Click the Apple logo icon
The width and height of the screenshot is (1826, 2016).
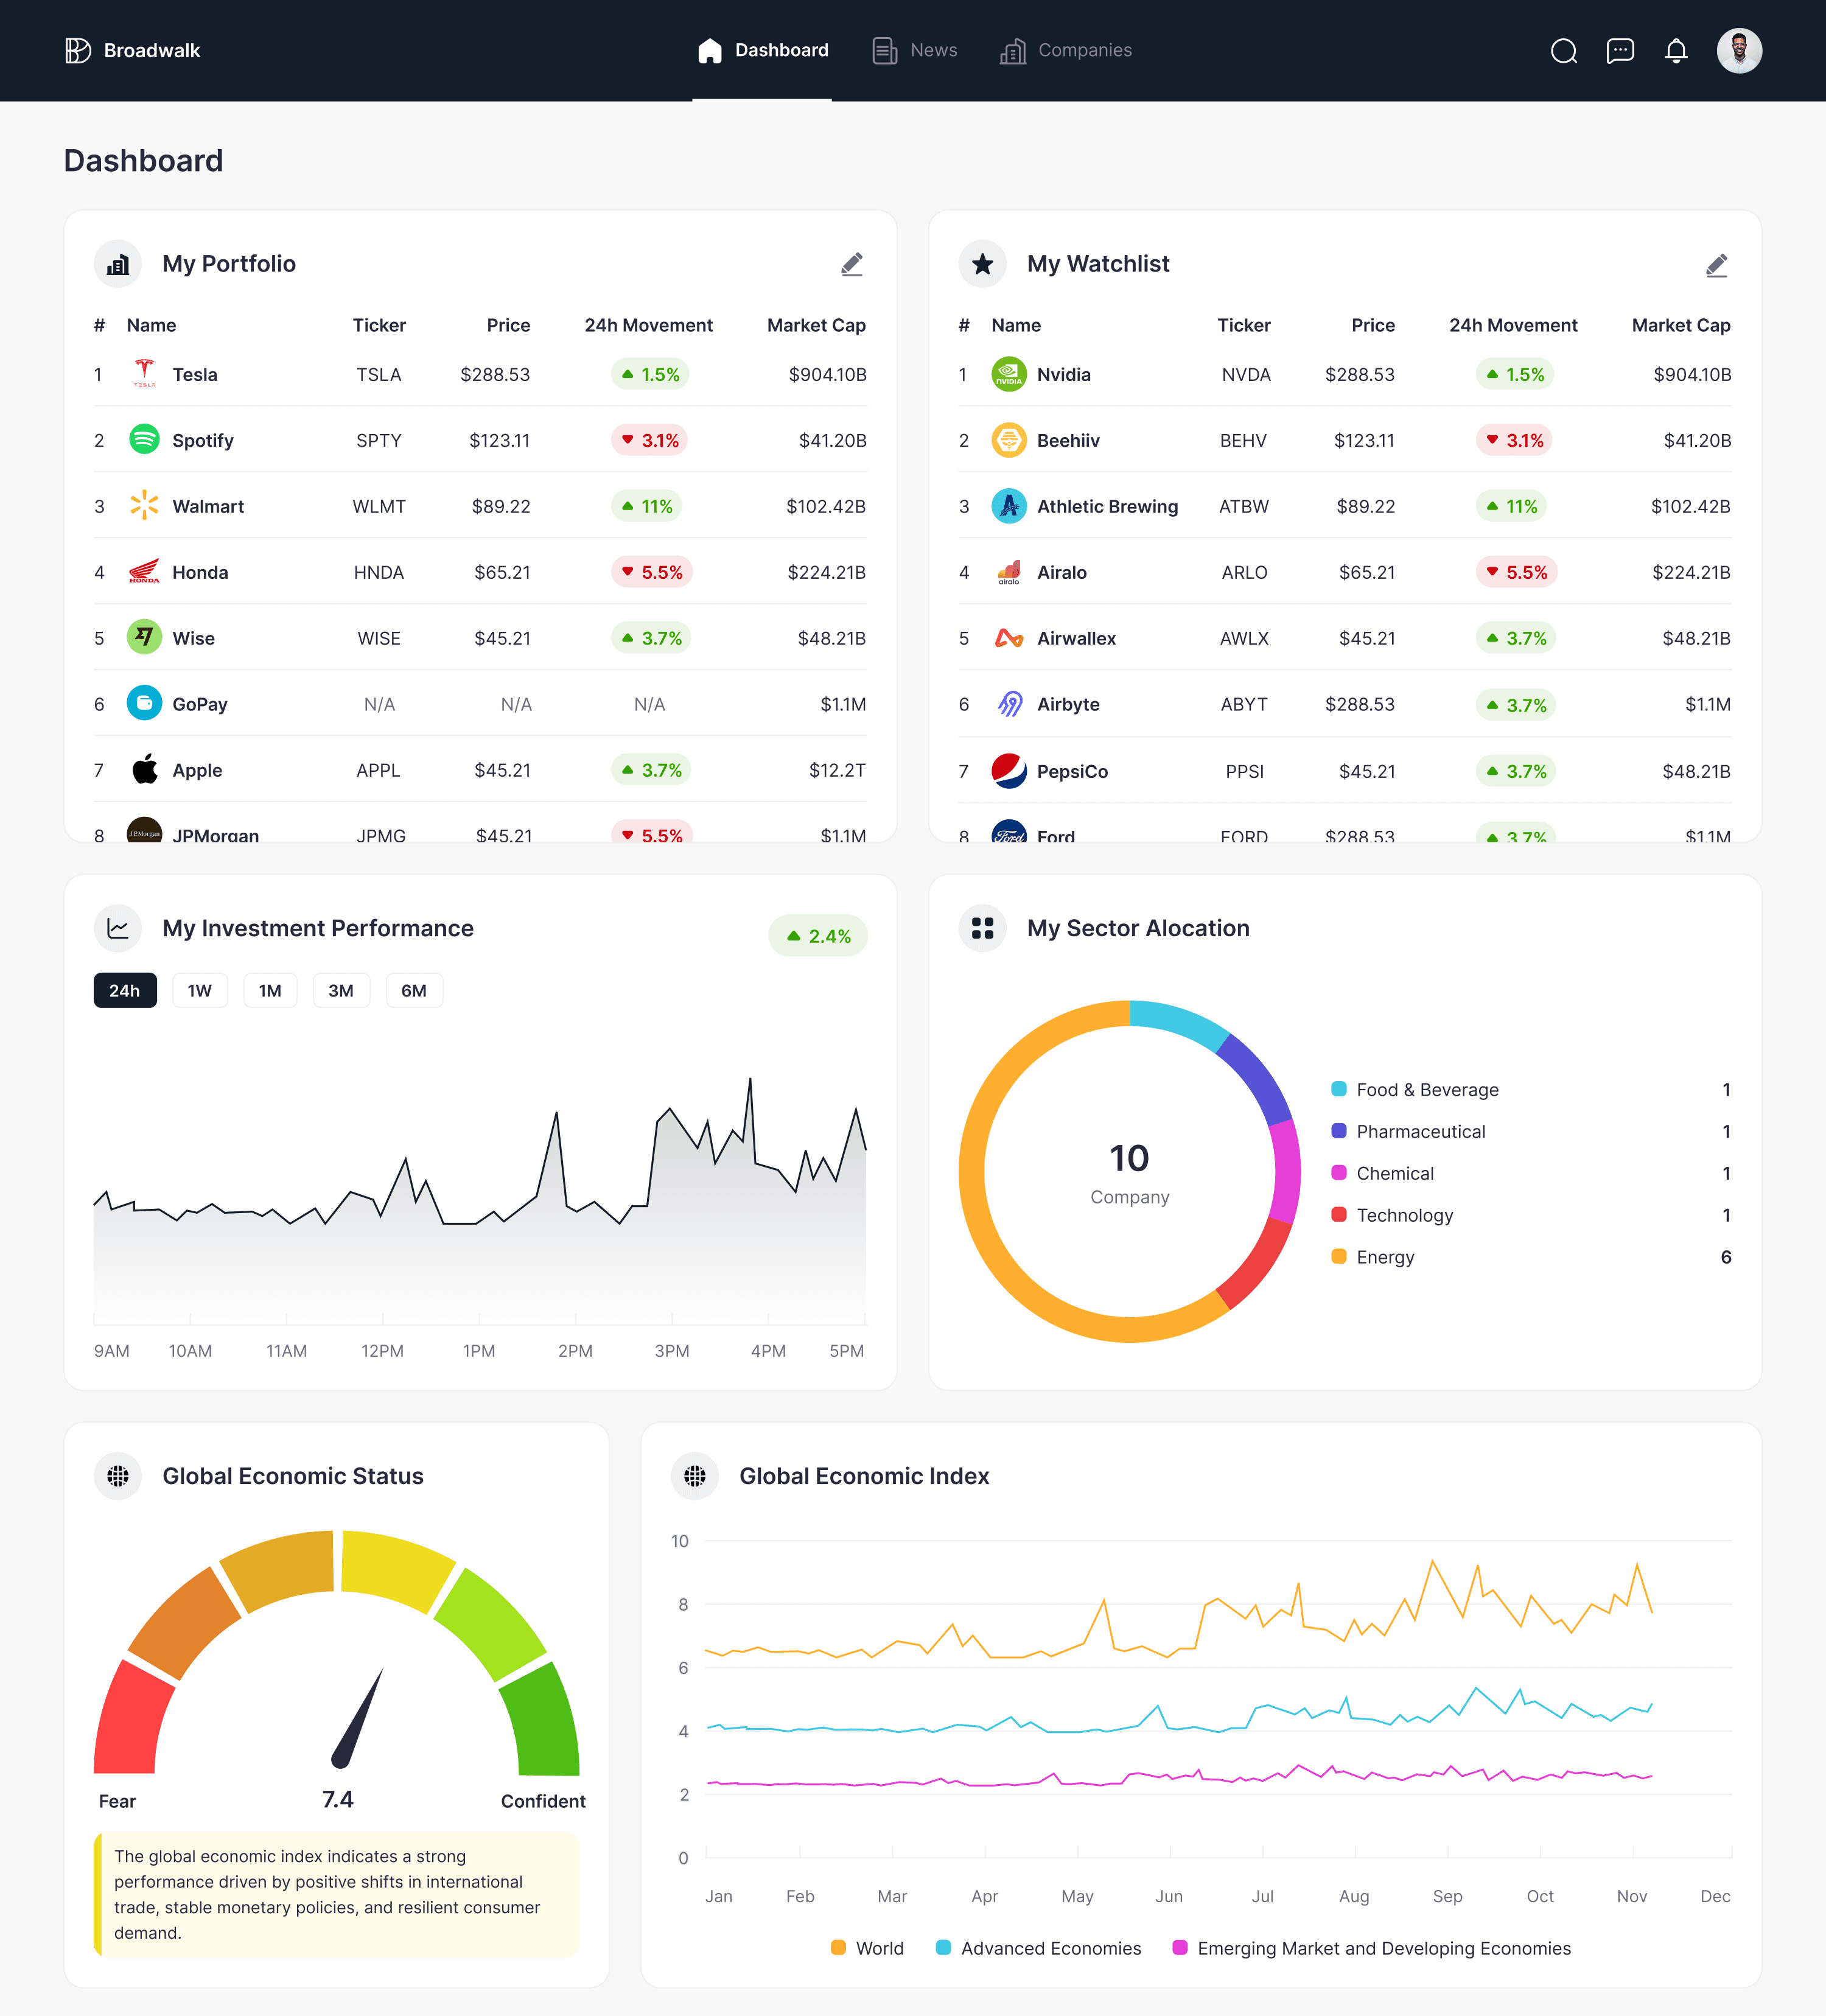[x=145, y=770]
